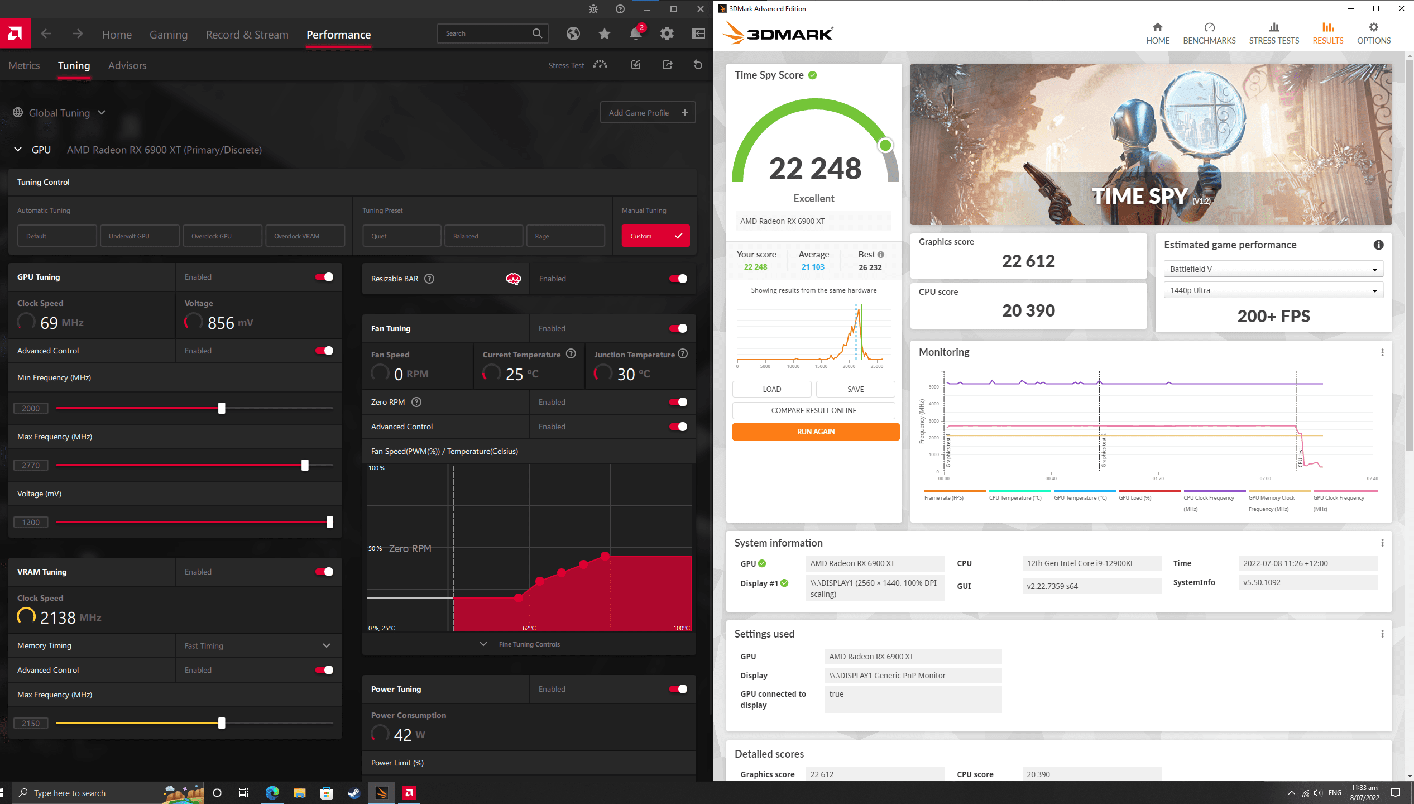Toggle Fan Tuning Advanced Control switch

678,427
